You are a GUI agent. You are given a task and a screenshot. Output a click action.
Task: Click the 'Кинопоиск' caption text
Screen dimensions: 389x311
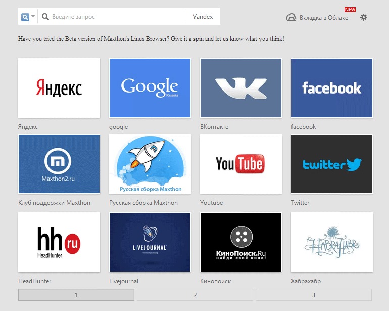215,281
